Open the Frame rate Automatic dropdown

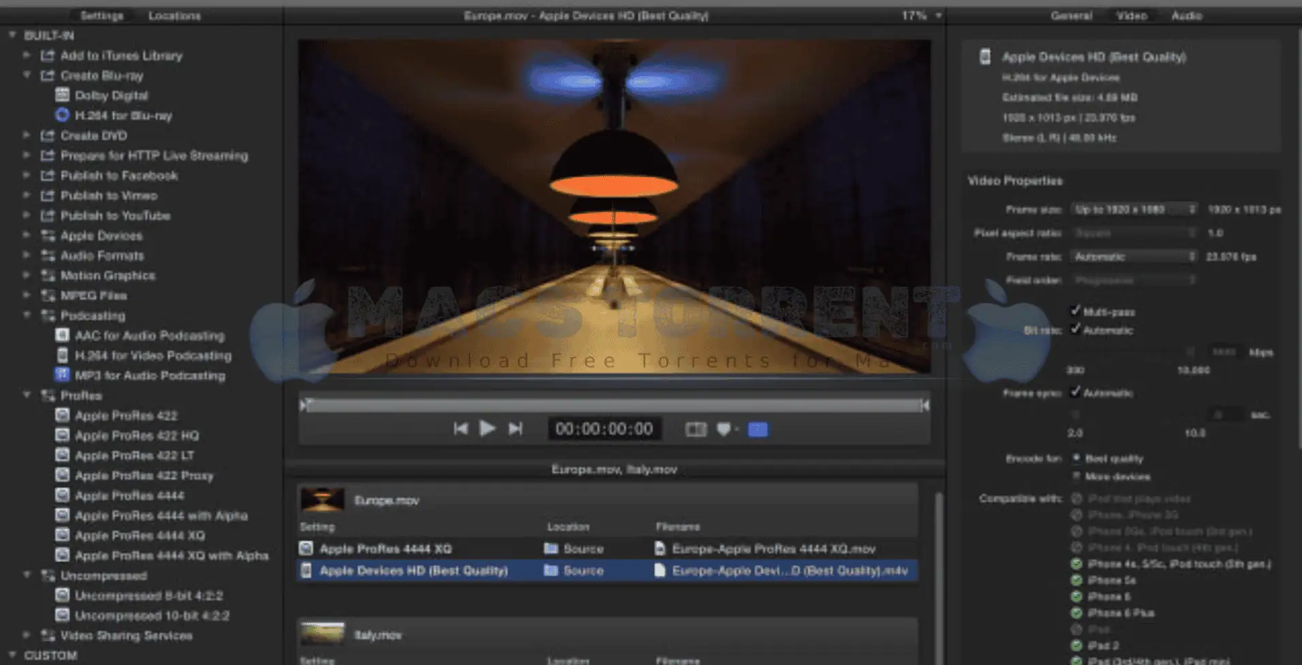pyautogui.click(x=1134, y=257)
